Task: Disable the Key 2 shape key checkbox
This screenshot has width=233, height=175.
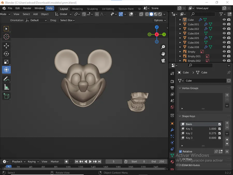Action: tap(220, 133)
